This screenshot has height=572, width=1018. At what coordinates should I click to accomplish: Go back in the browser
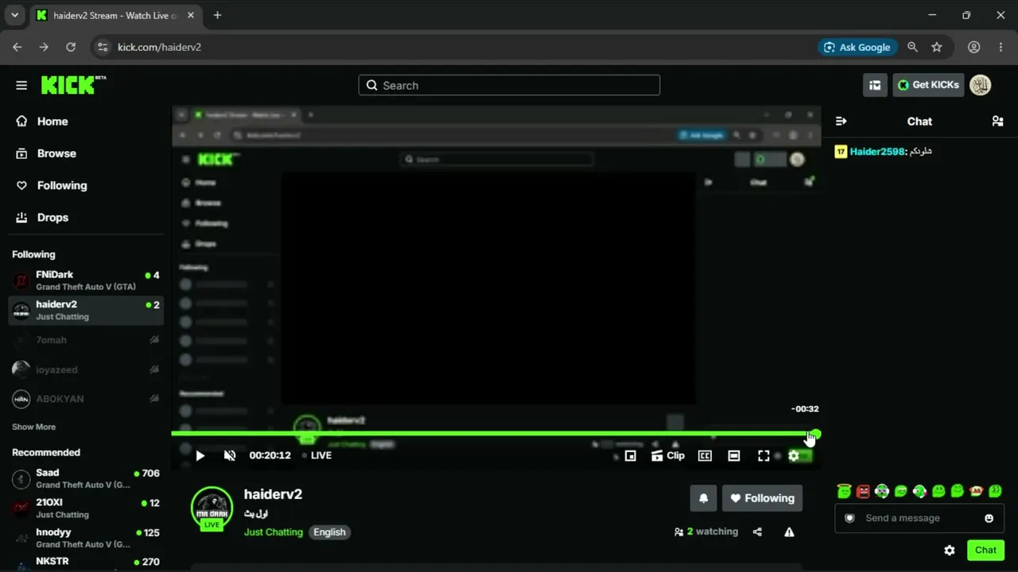point(17,47)
